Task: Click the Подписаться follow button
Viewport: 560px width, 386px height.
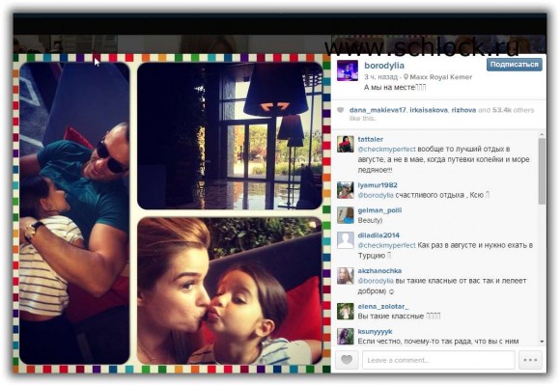Action: [514, 65]
